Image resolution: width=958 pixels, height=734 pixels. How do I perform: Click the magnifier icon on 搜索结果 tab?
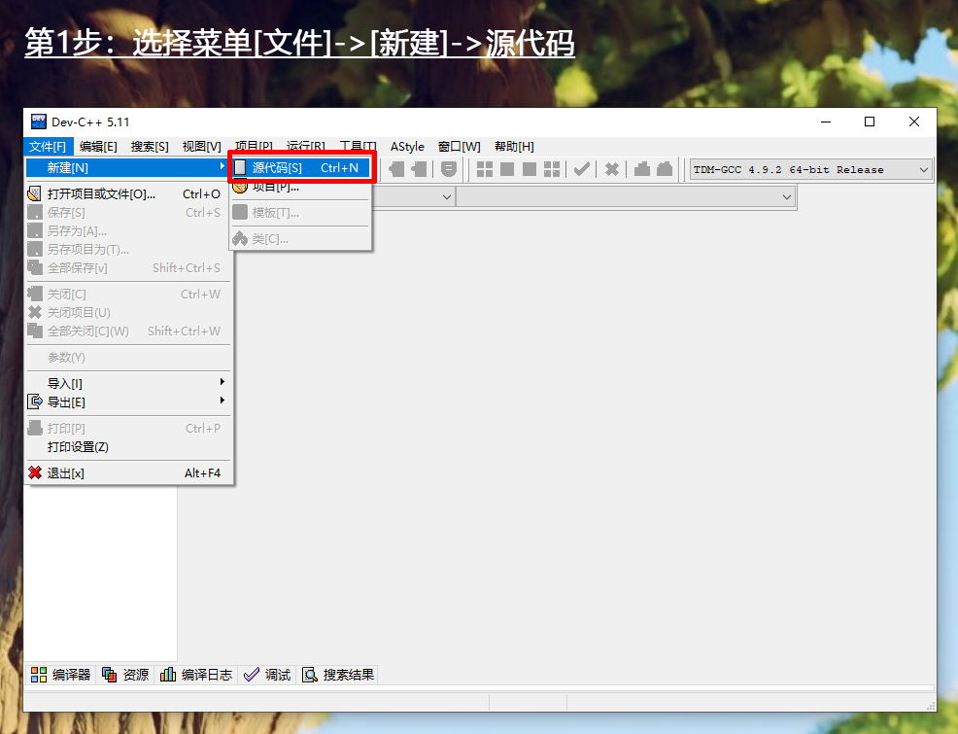(310, 674)
